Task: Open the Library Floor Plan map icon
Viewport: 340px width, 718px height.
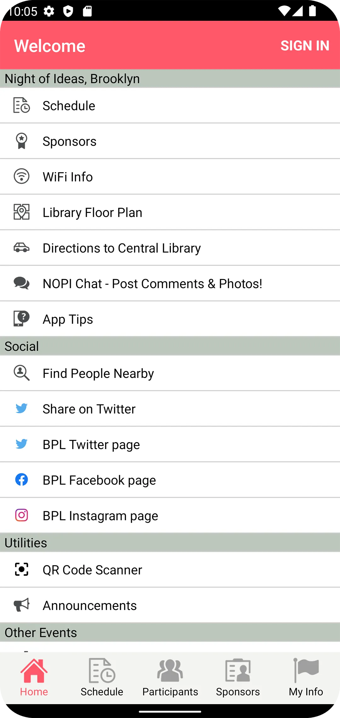Action: click(21, 212)
